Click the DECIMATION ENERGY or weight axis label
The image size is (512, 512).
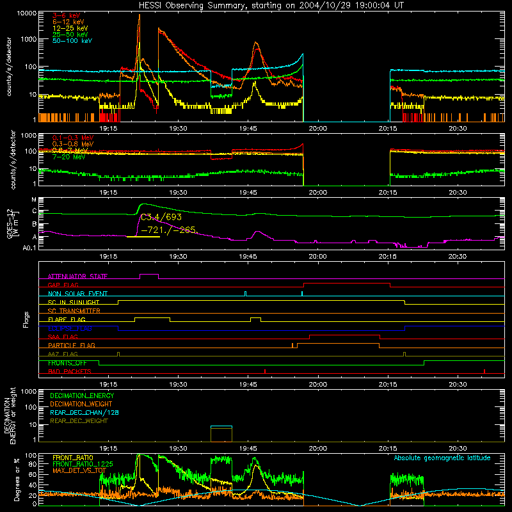(10, 415)
